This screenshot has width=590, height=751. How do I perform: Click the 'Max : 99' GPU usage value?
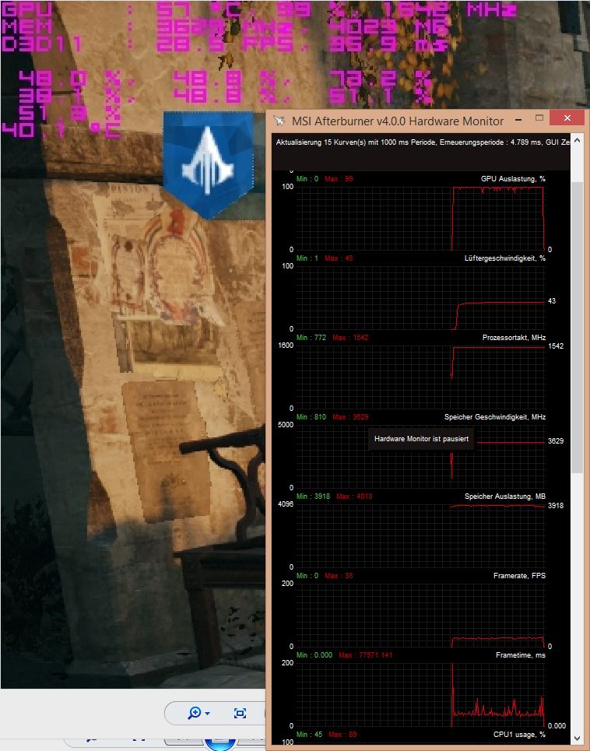339,179
